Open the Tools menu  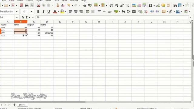64,1
